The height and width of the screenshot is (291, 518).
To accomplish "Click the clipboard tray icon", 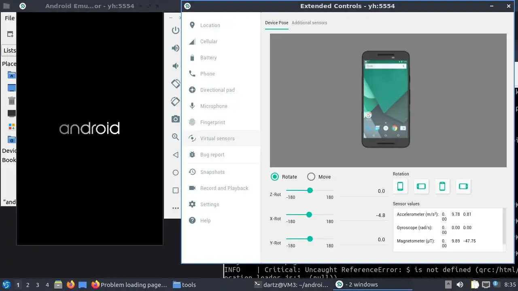I will pyautogui.click(x=475, y=285).
